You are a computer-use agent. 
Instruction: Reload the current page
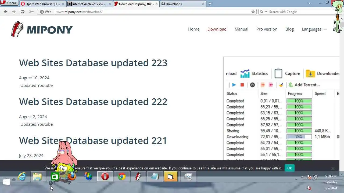[x=23, y=12]
